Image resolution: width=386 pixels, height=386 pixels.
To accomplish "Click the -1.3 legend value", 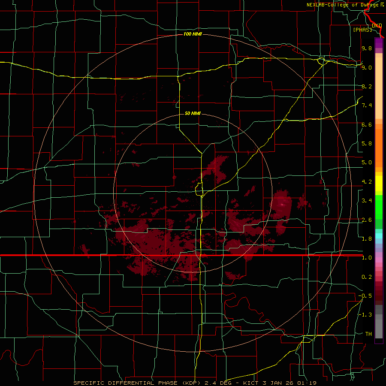I will [365, 315].
